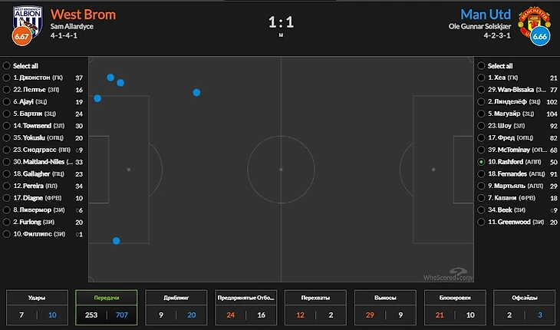Screen dimensions: 560x330
Task: Click the orange 6.67 team rating badge
Action: pos(21,36)
